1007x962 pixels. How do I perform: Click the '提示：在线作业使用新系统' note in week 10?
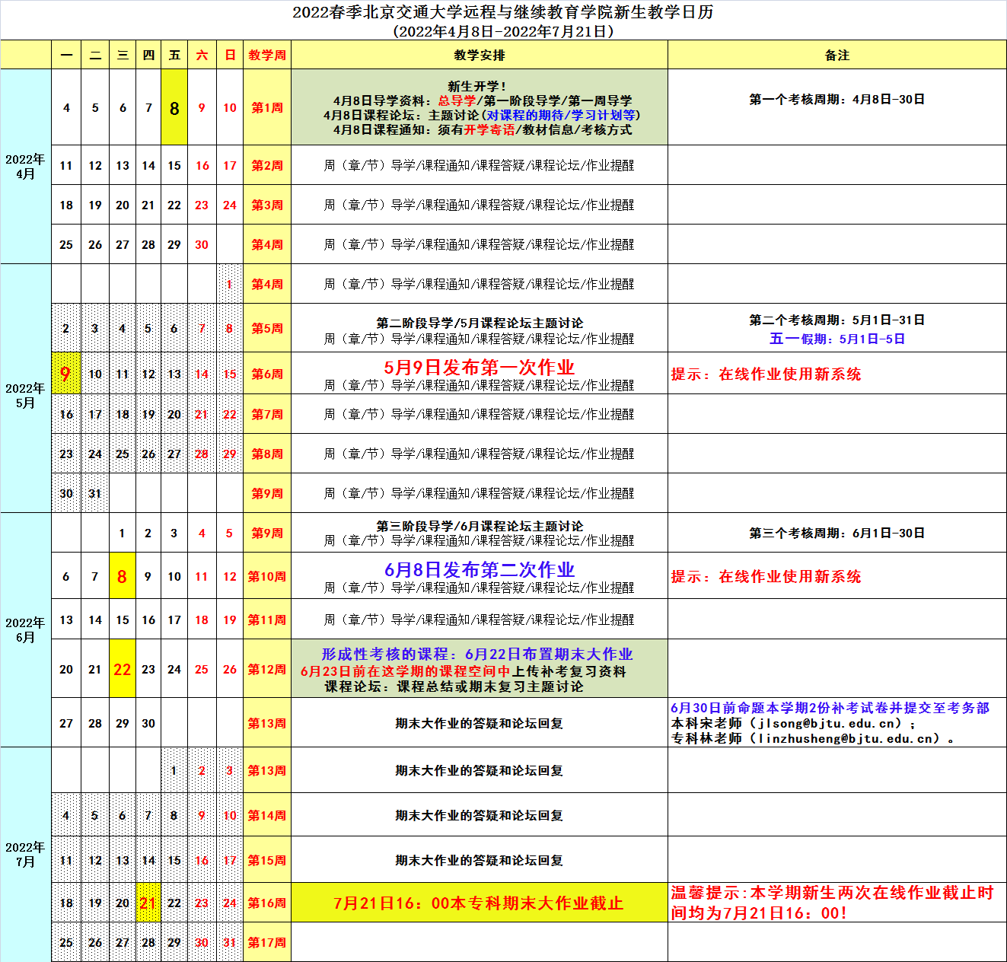pyautogui.click(x=766, y=576)
